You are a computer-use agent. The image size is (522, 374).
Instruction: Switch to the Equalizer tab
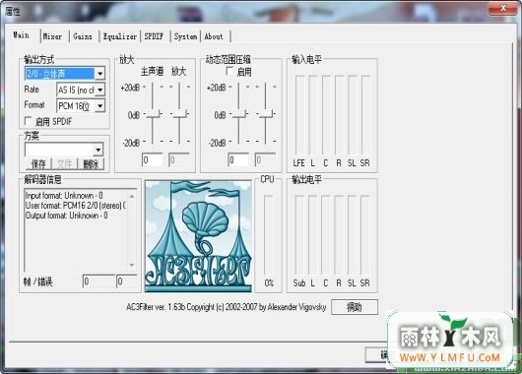coord(120,36)
